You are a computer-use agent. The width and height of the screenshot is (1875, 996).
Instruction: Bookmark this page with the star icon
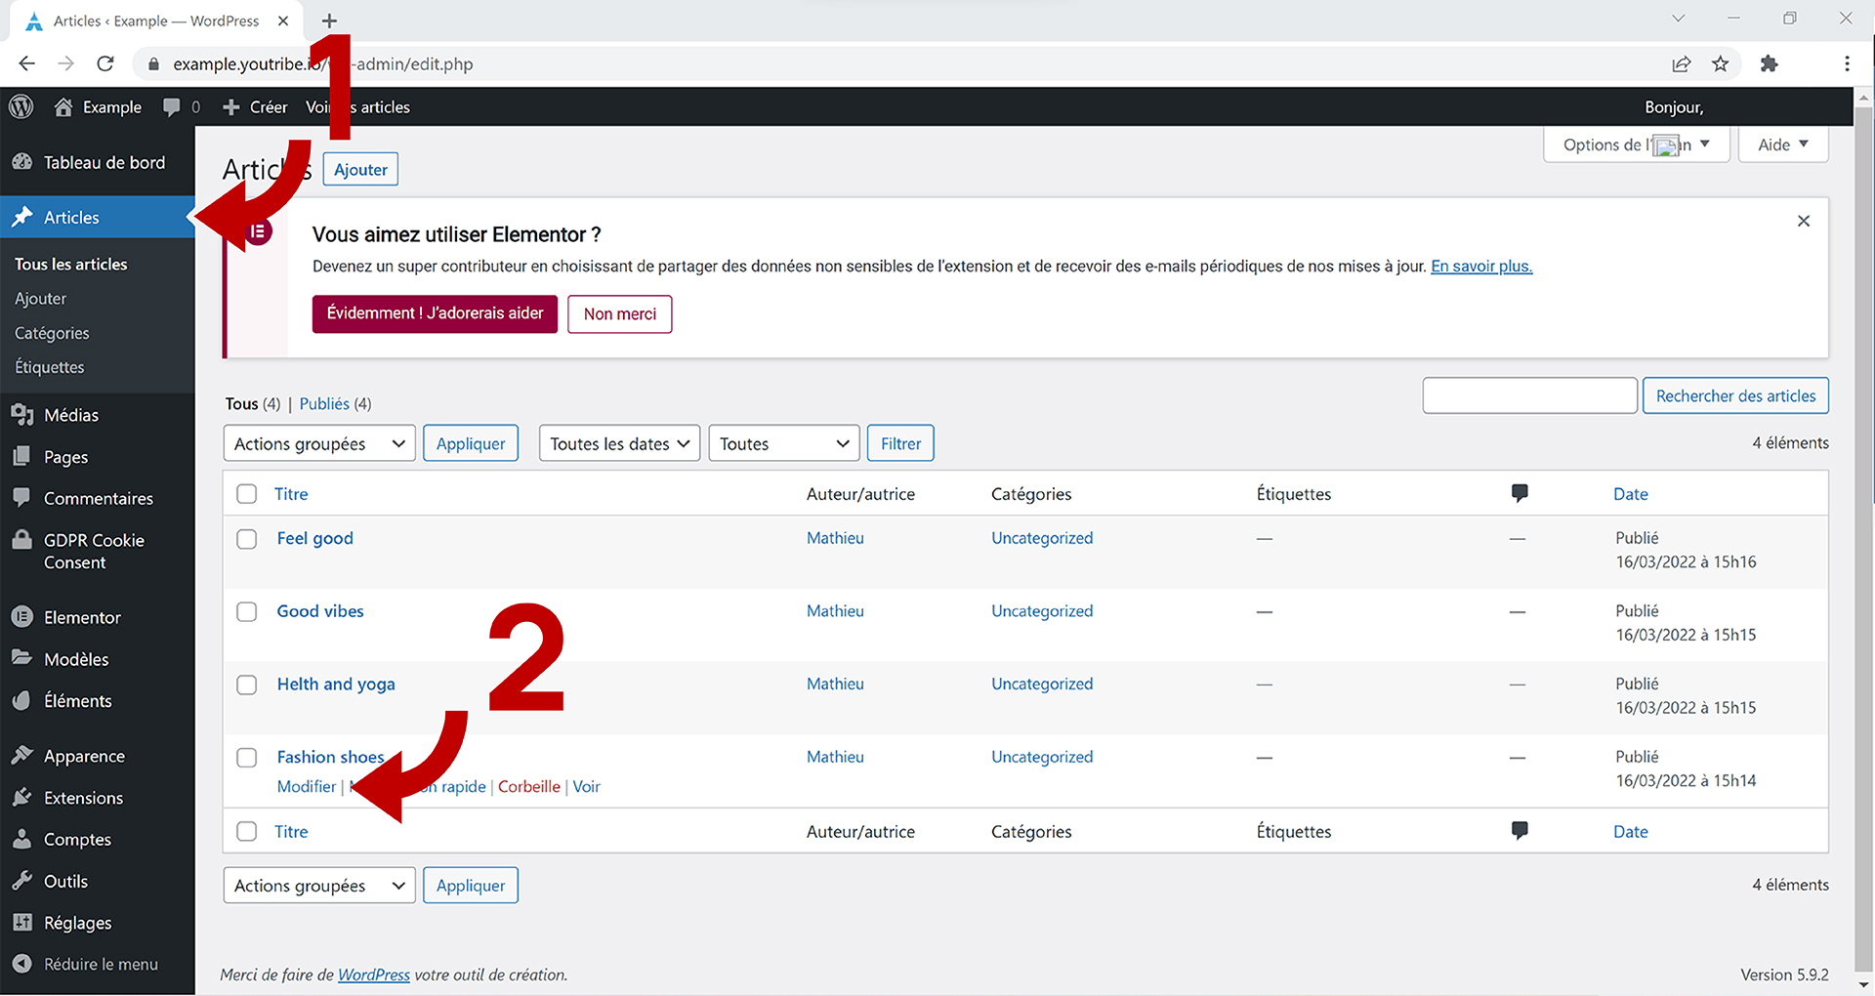coord(1720,64)
